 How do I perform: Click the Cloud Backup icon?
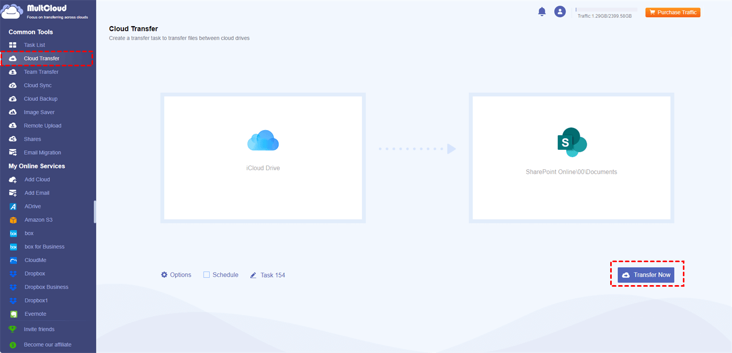[x=13, y=99]
